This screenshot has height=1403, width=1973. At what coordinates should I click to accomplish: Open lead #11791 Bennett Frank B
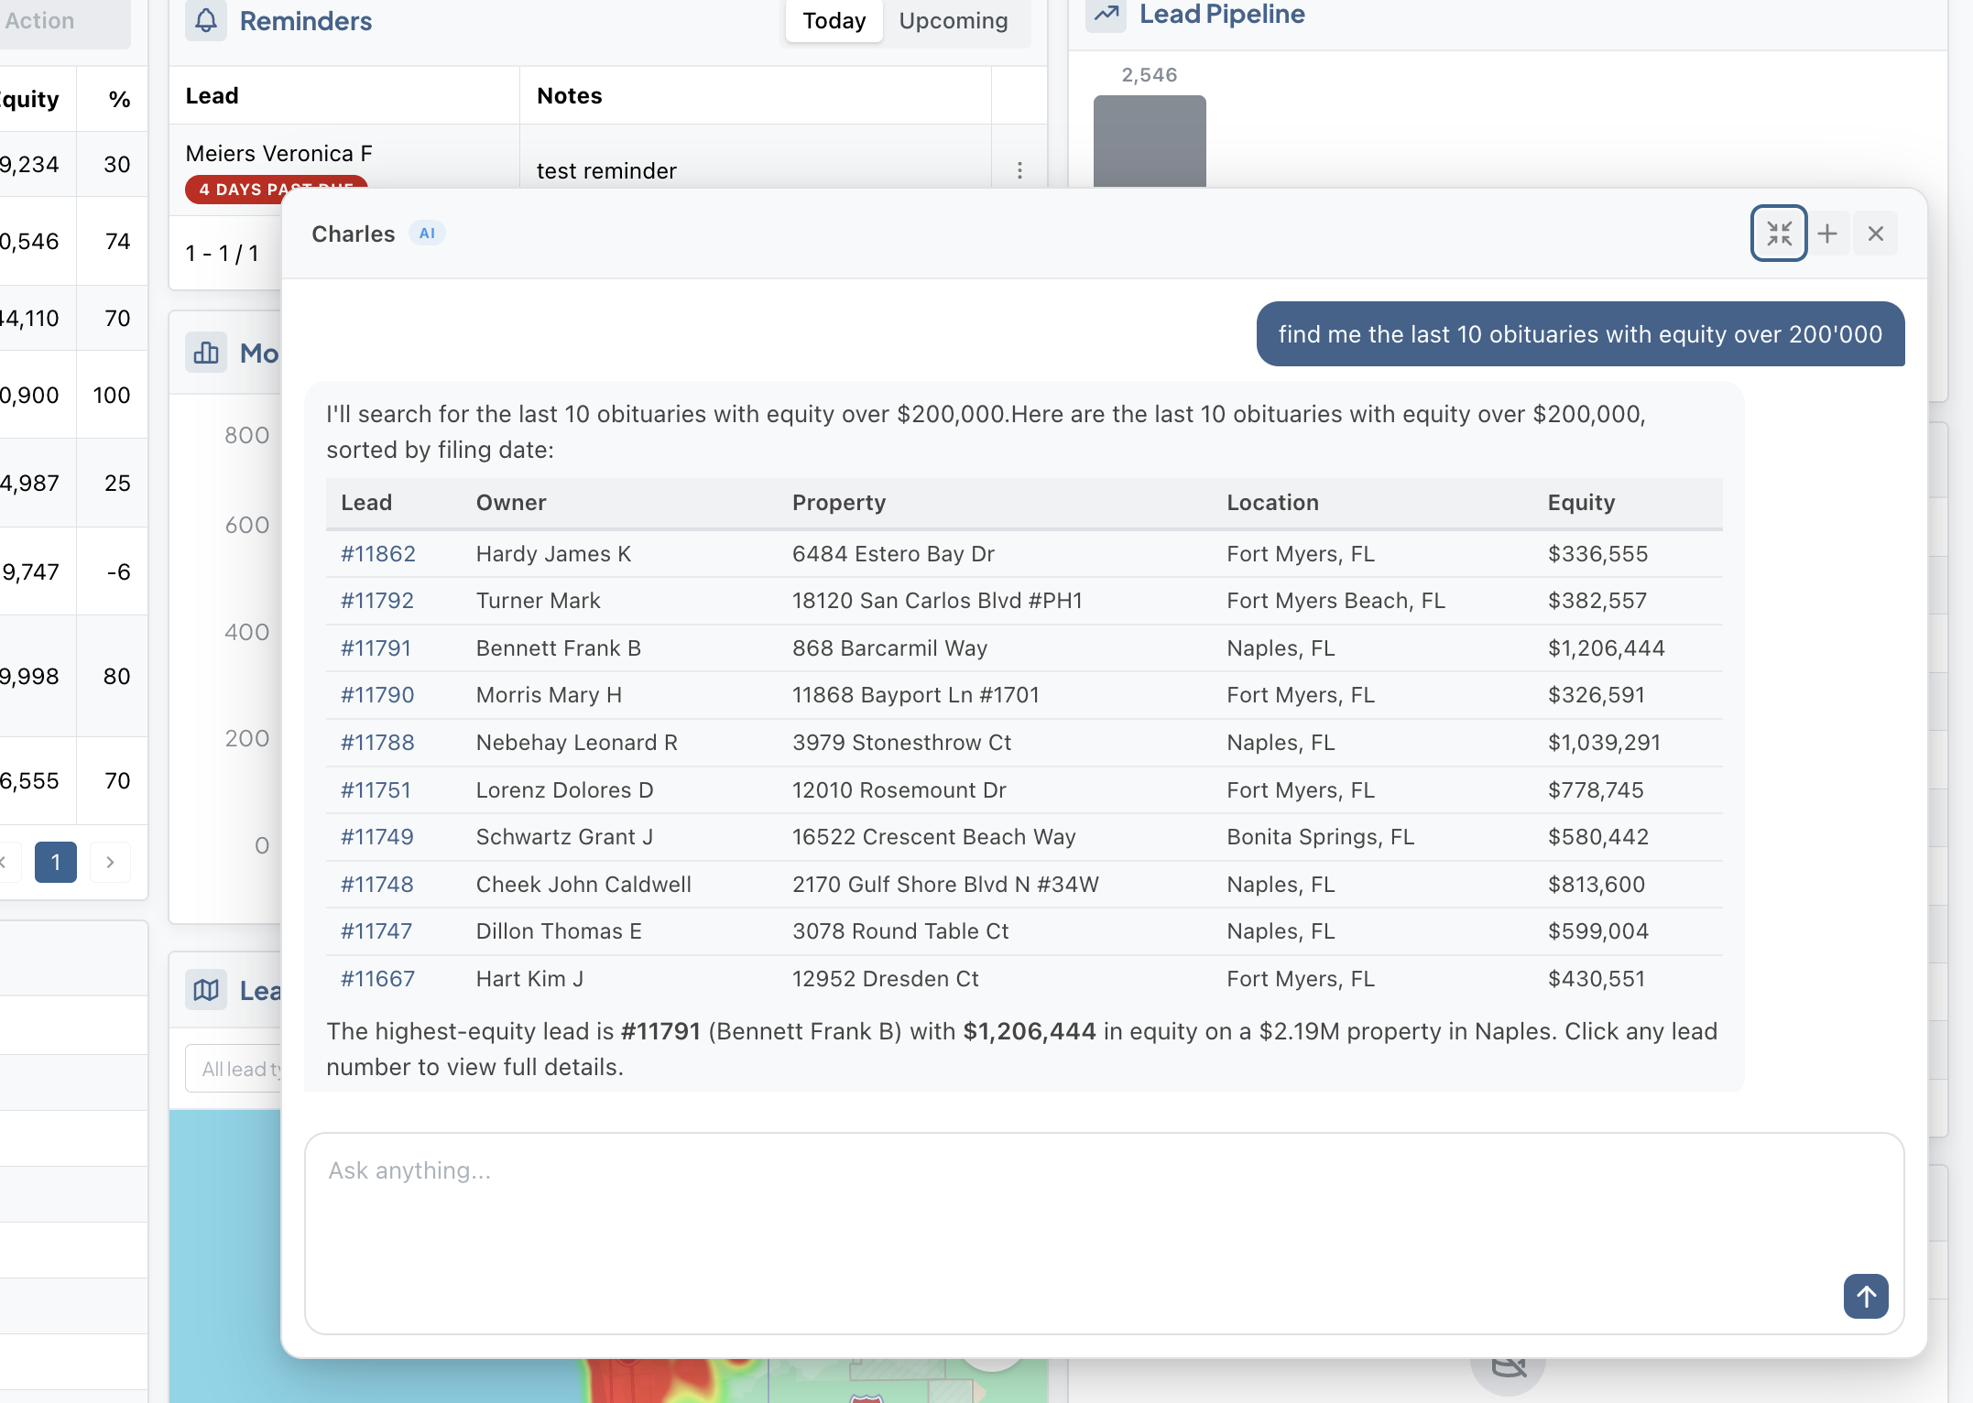[376, 648]
